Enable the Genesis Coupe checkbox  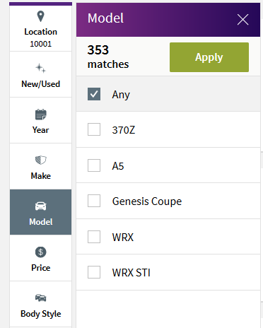coord(94,201)
